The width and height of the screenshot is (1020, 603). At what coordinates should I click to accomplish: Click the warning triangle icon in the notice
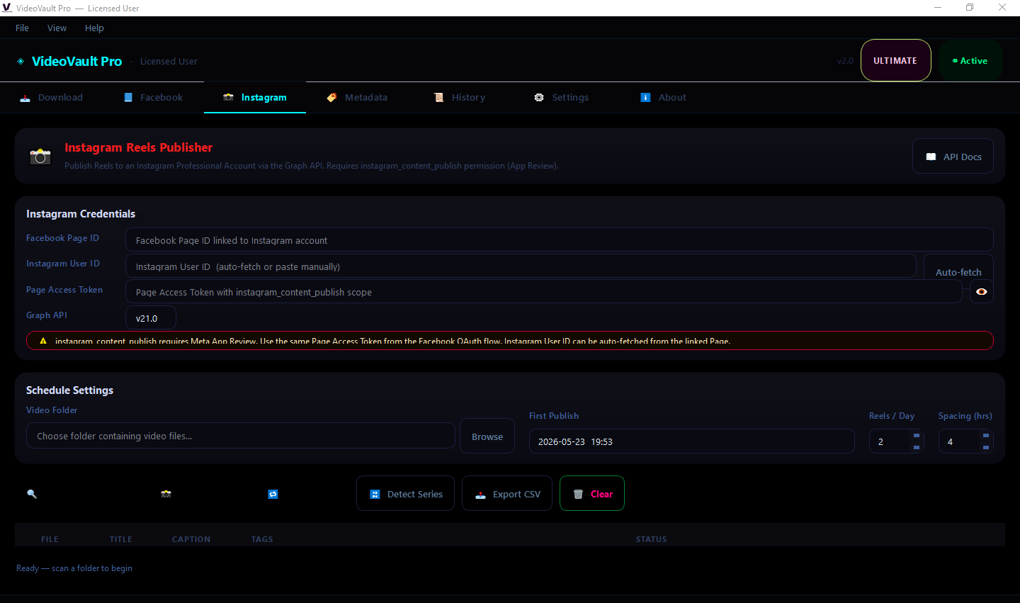43,341
